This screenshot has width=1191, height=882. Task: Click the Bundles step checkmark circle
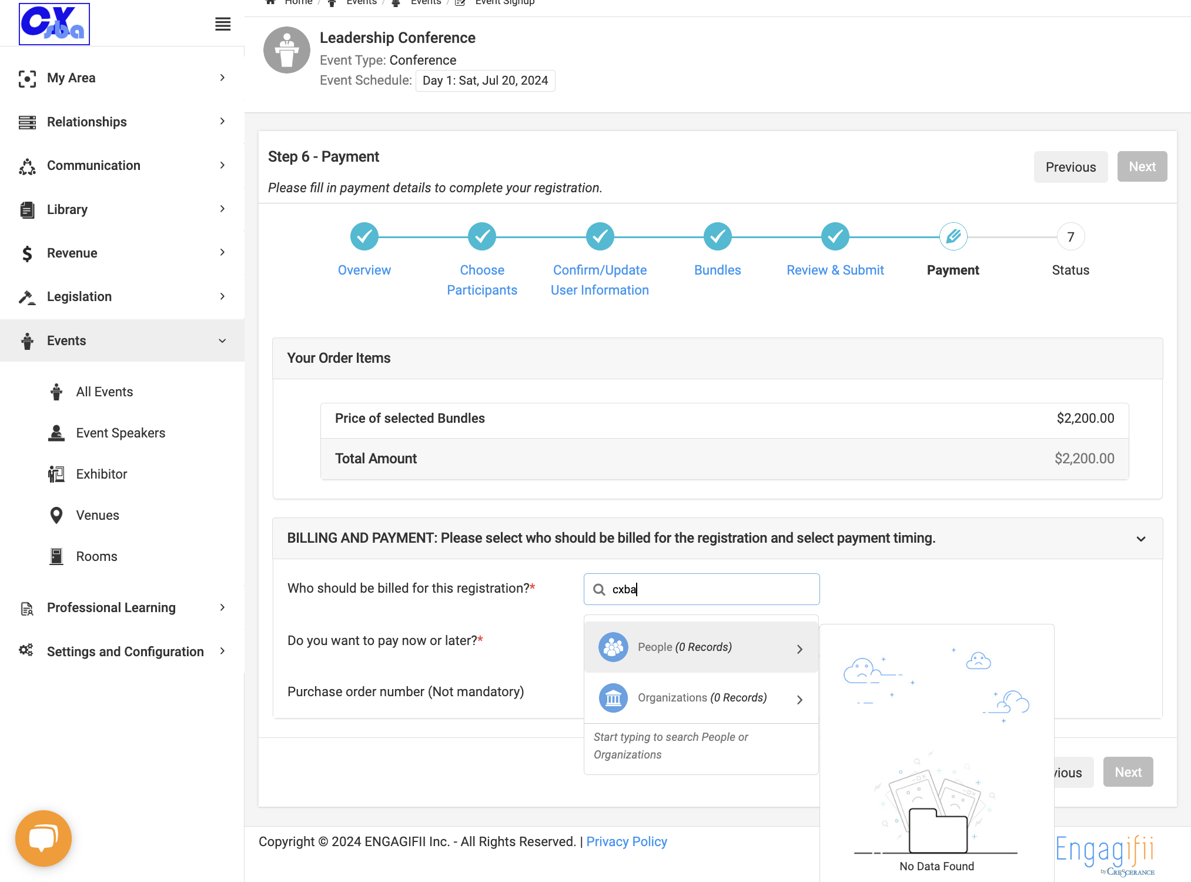pos(718,237)
